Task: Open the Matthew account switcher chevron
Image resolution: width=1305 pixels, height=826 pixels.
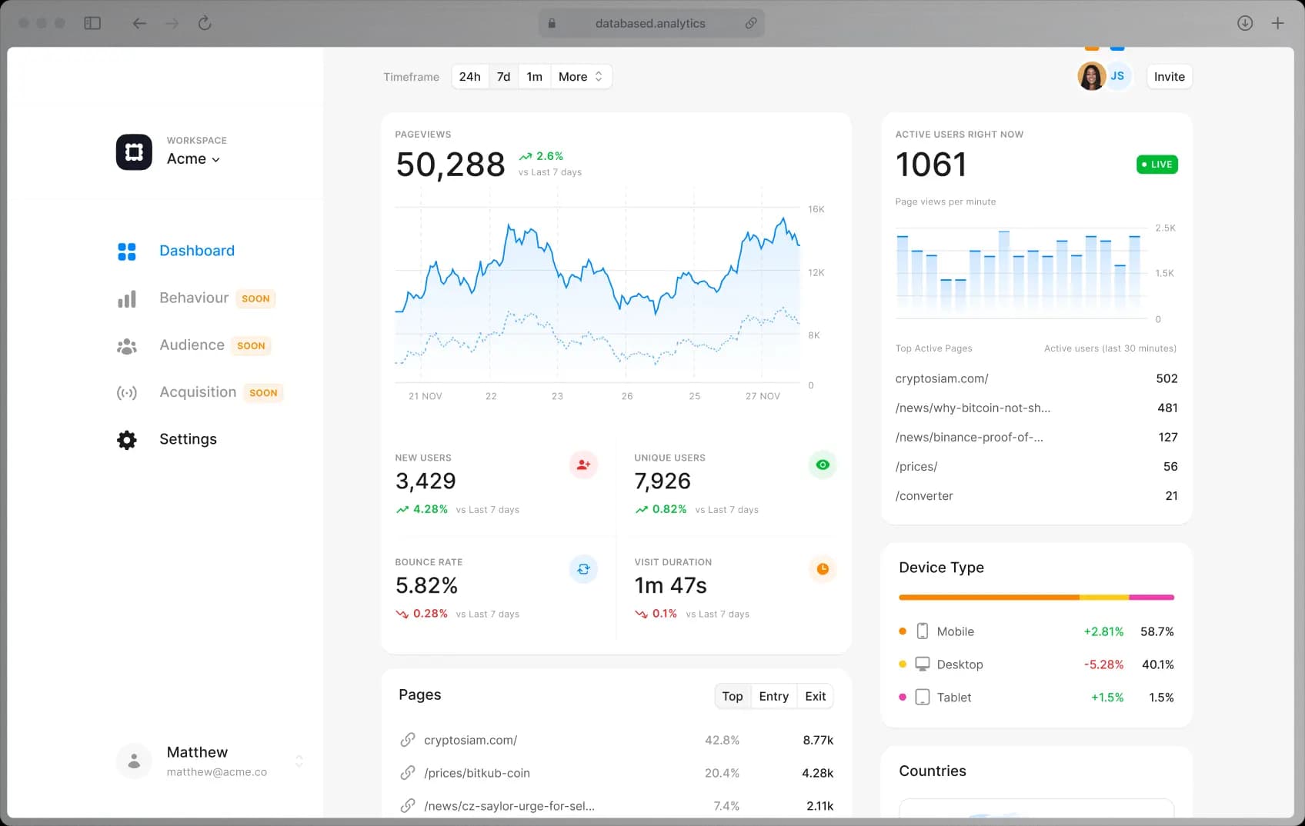Action: [299, 761]
